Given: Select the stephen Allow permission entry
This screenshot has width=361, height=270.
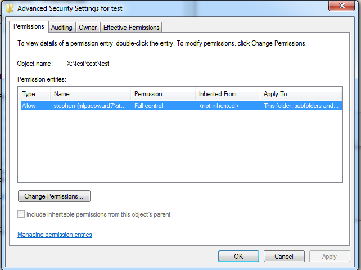Looking at the screenshot, I should tap(181, 106).
